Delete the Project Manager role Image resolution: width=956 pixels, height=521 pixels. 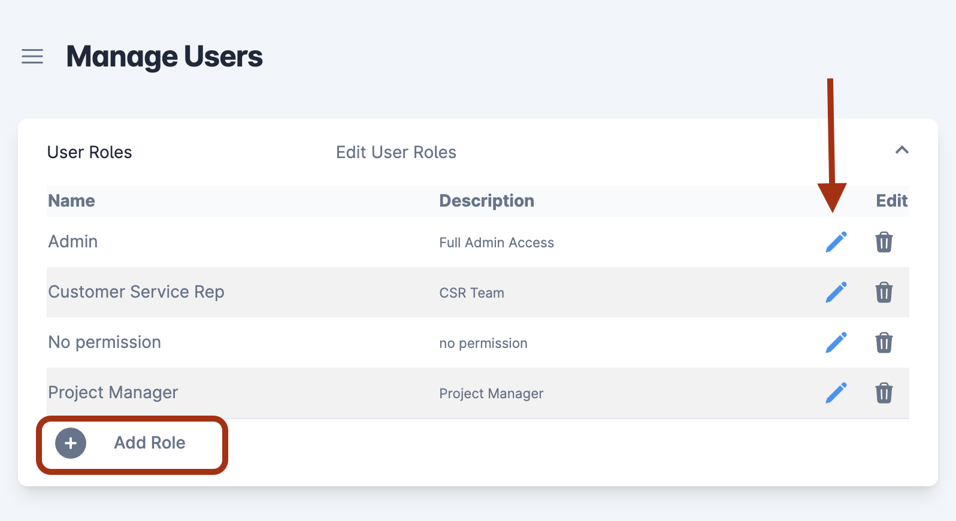click(x=884, y=393)
